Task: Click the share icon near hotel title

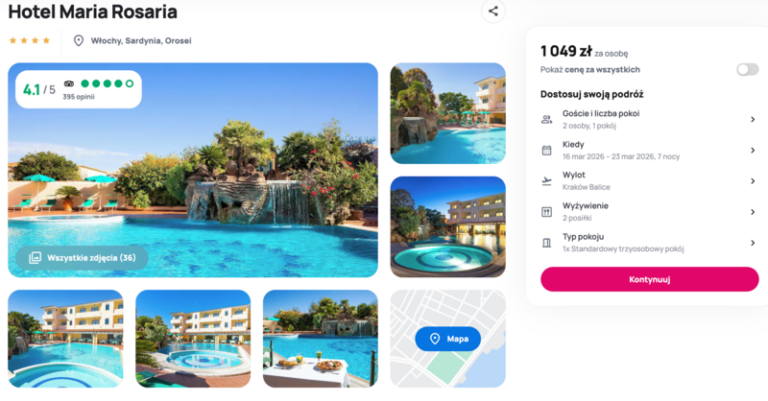Action: [493, 12]
